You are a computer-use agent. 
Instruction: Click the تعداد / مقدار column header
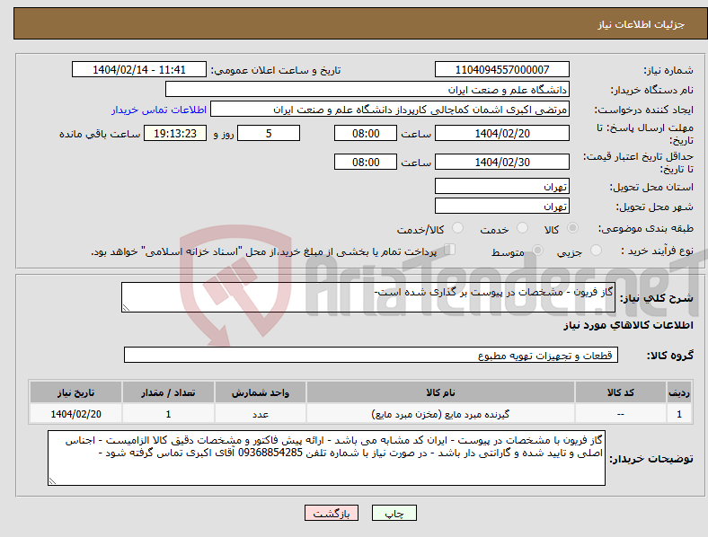coord(168,392)
